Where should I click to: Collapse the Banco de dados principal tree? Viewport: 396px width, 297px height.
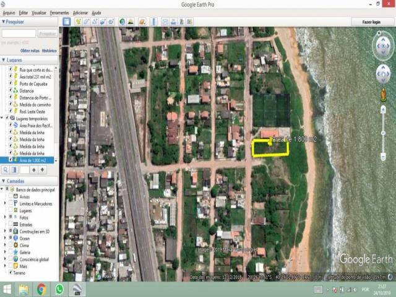(2, 189)
